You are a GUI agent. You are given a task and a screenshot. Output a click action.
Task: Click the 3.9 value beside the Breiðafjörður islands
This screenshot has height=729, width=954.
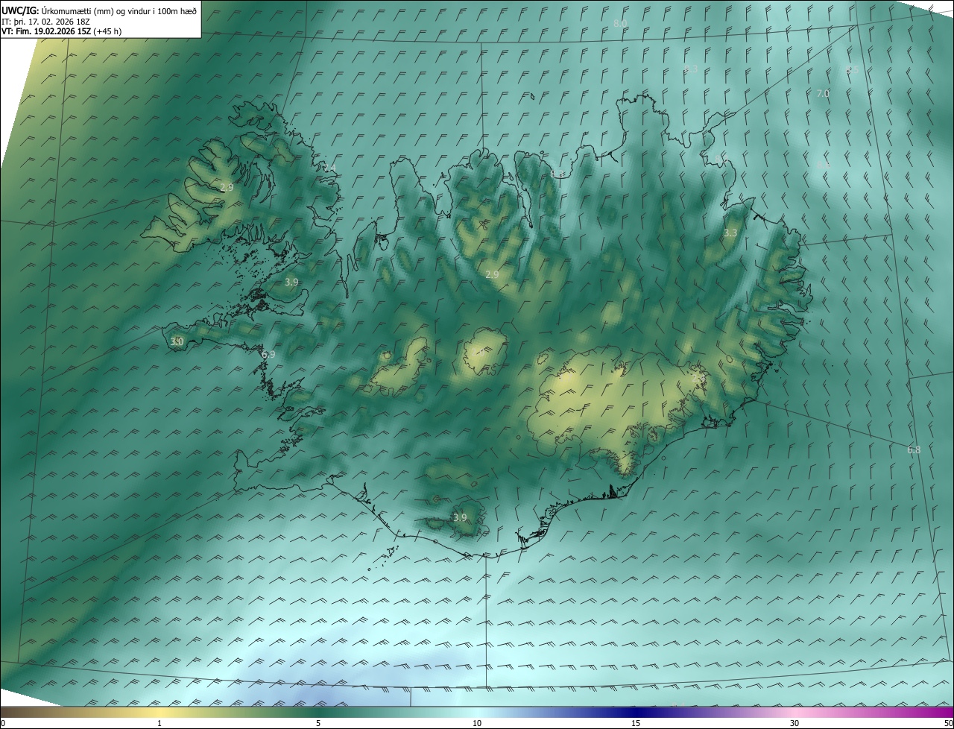pyautogui.click(x=291, y=282)
